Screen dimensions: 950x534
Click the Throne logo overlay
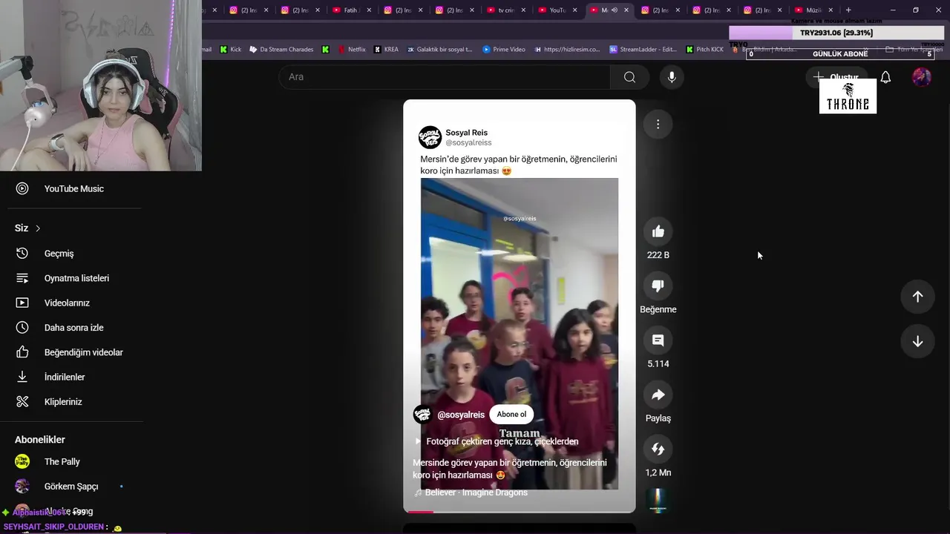click(848, 96)
